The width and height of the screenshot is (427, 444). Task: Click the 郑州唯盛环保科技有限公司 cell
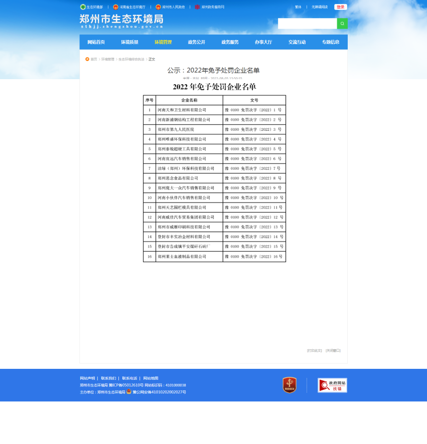pos(189,139)
